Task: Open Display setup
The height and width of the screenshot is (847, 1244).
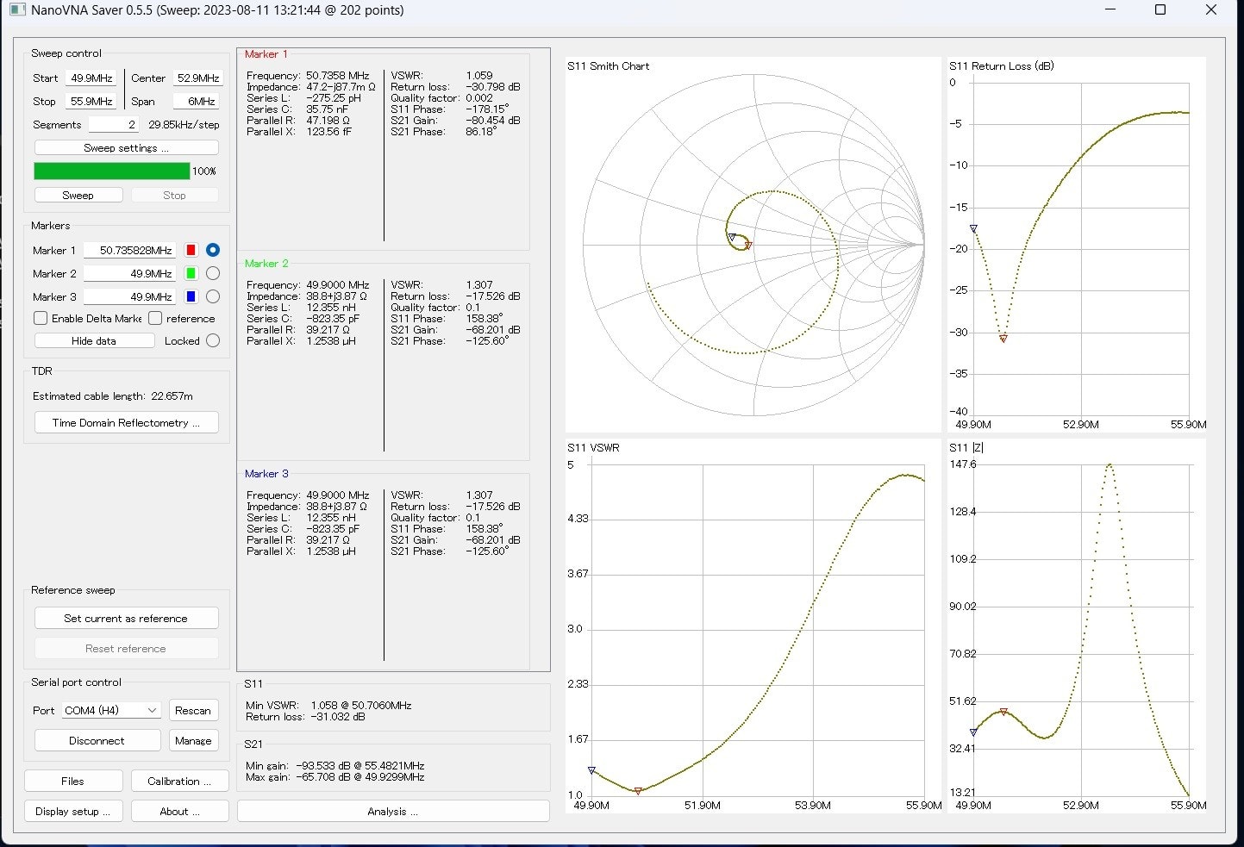Action: click(x=72, y=812)
